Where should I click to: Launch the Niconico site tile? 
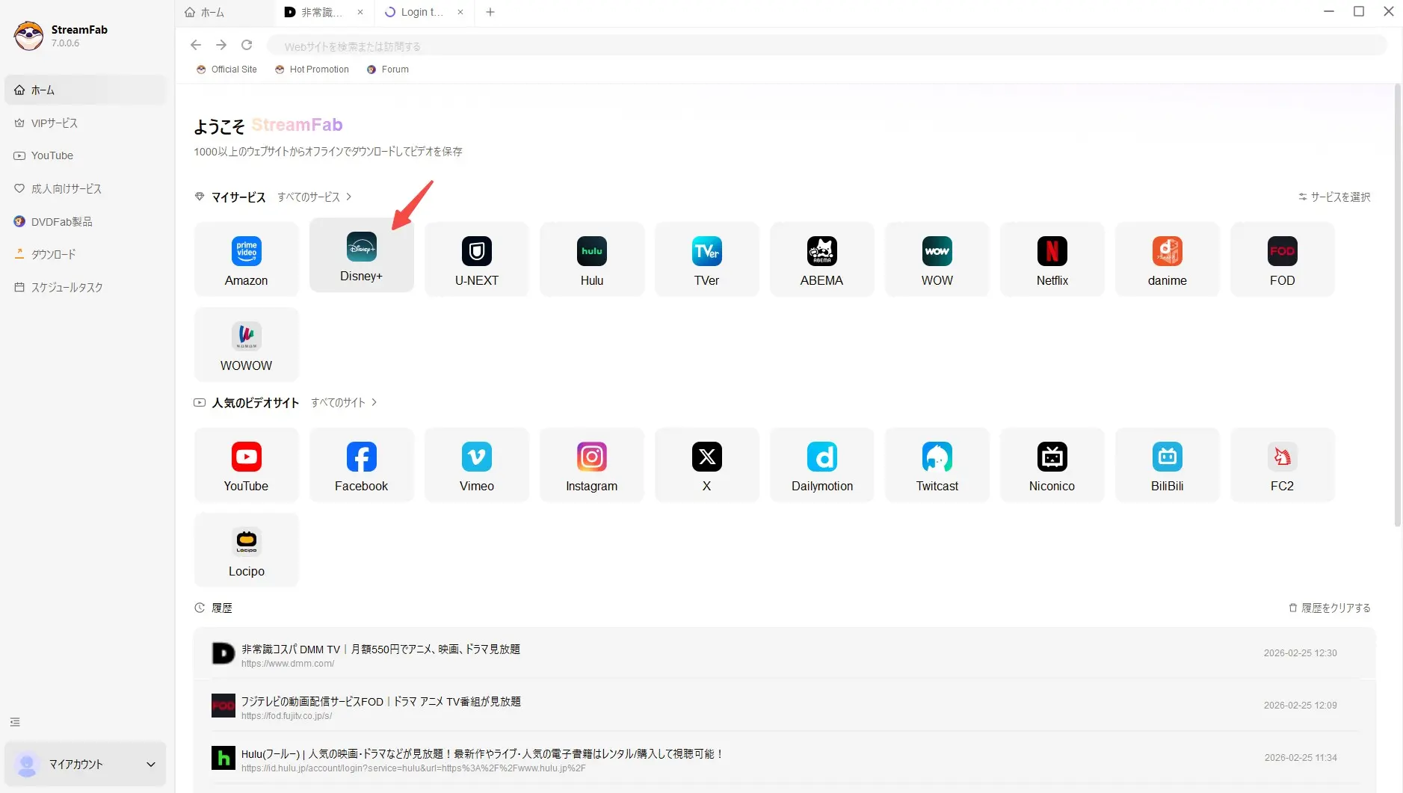coord(1052,465)
